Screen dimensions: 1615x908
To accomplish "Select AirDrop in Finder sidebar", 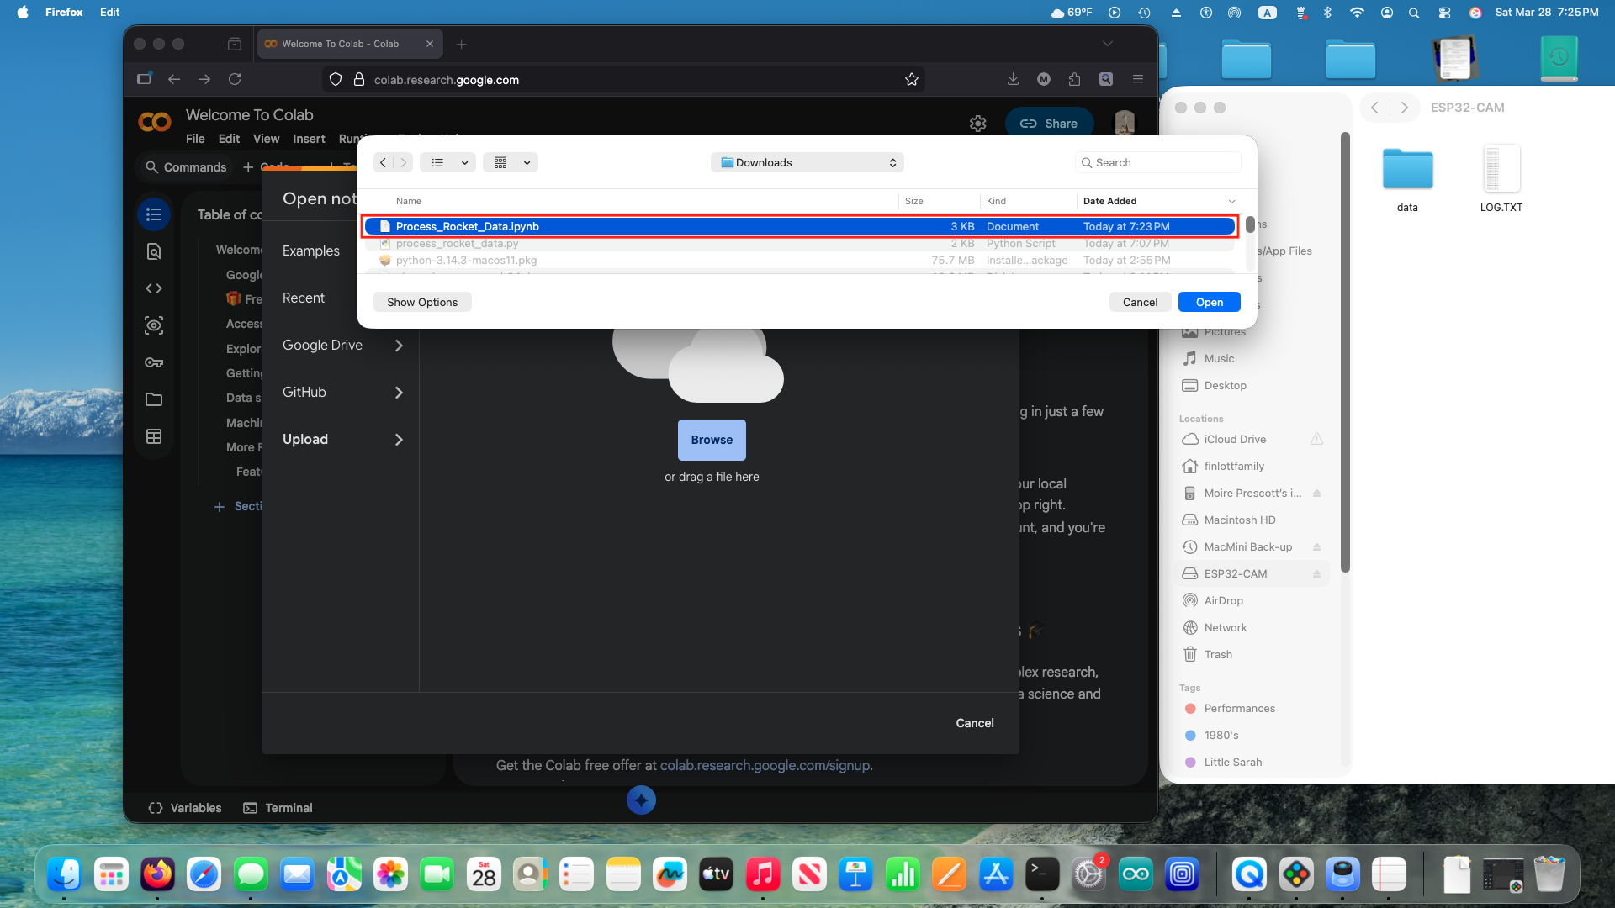I will 1223,601.
